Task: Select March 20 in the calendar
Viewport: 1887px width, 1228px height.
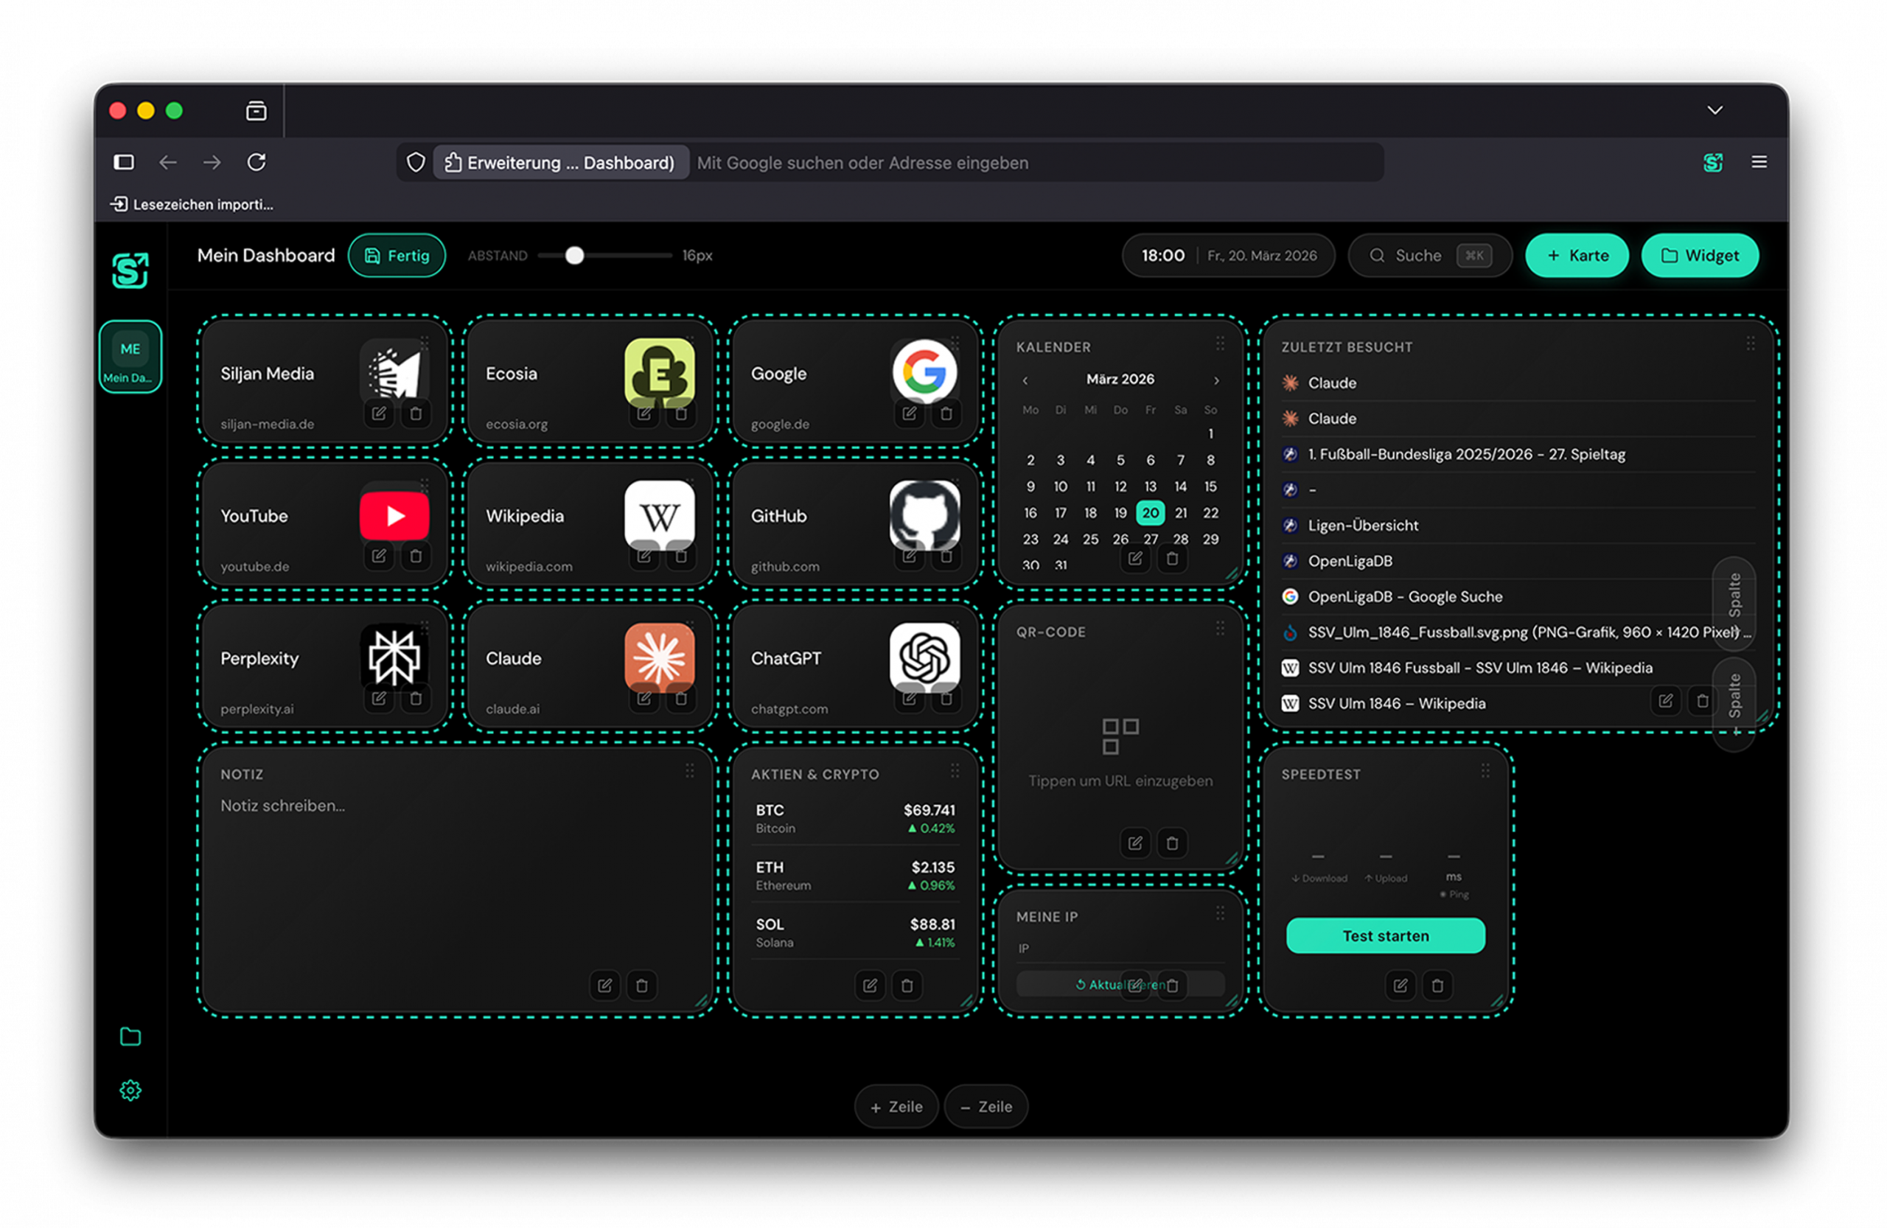Action: (x=1151, y=512)
